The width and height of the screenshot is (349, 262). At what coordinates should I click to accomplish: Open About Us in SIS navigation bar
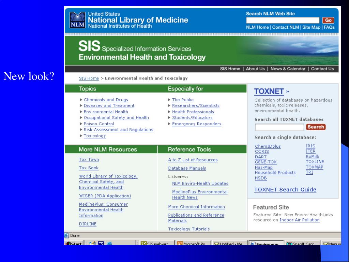point(255,69)
